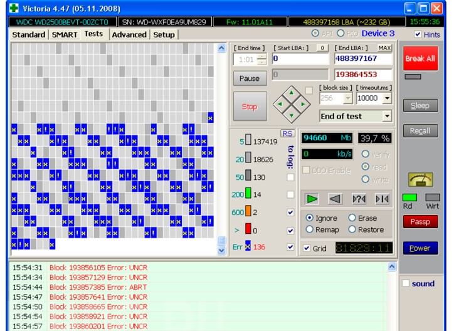454x331 pixels.
Task: Toggle log checkbox for 50 ms blocks
Action: click(x=290, y=177)
